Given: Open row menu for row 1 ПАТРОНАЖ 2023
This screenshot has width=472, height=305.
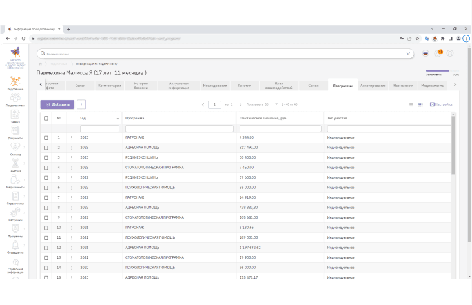Looking at the screenshot, I should (x=72, y=137).
